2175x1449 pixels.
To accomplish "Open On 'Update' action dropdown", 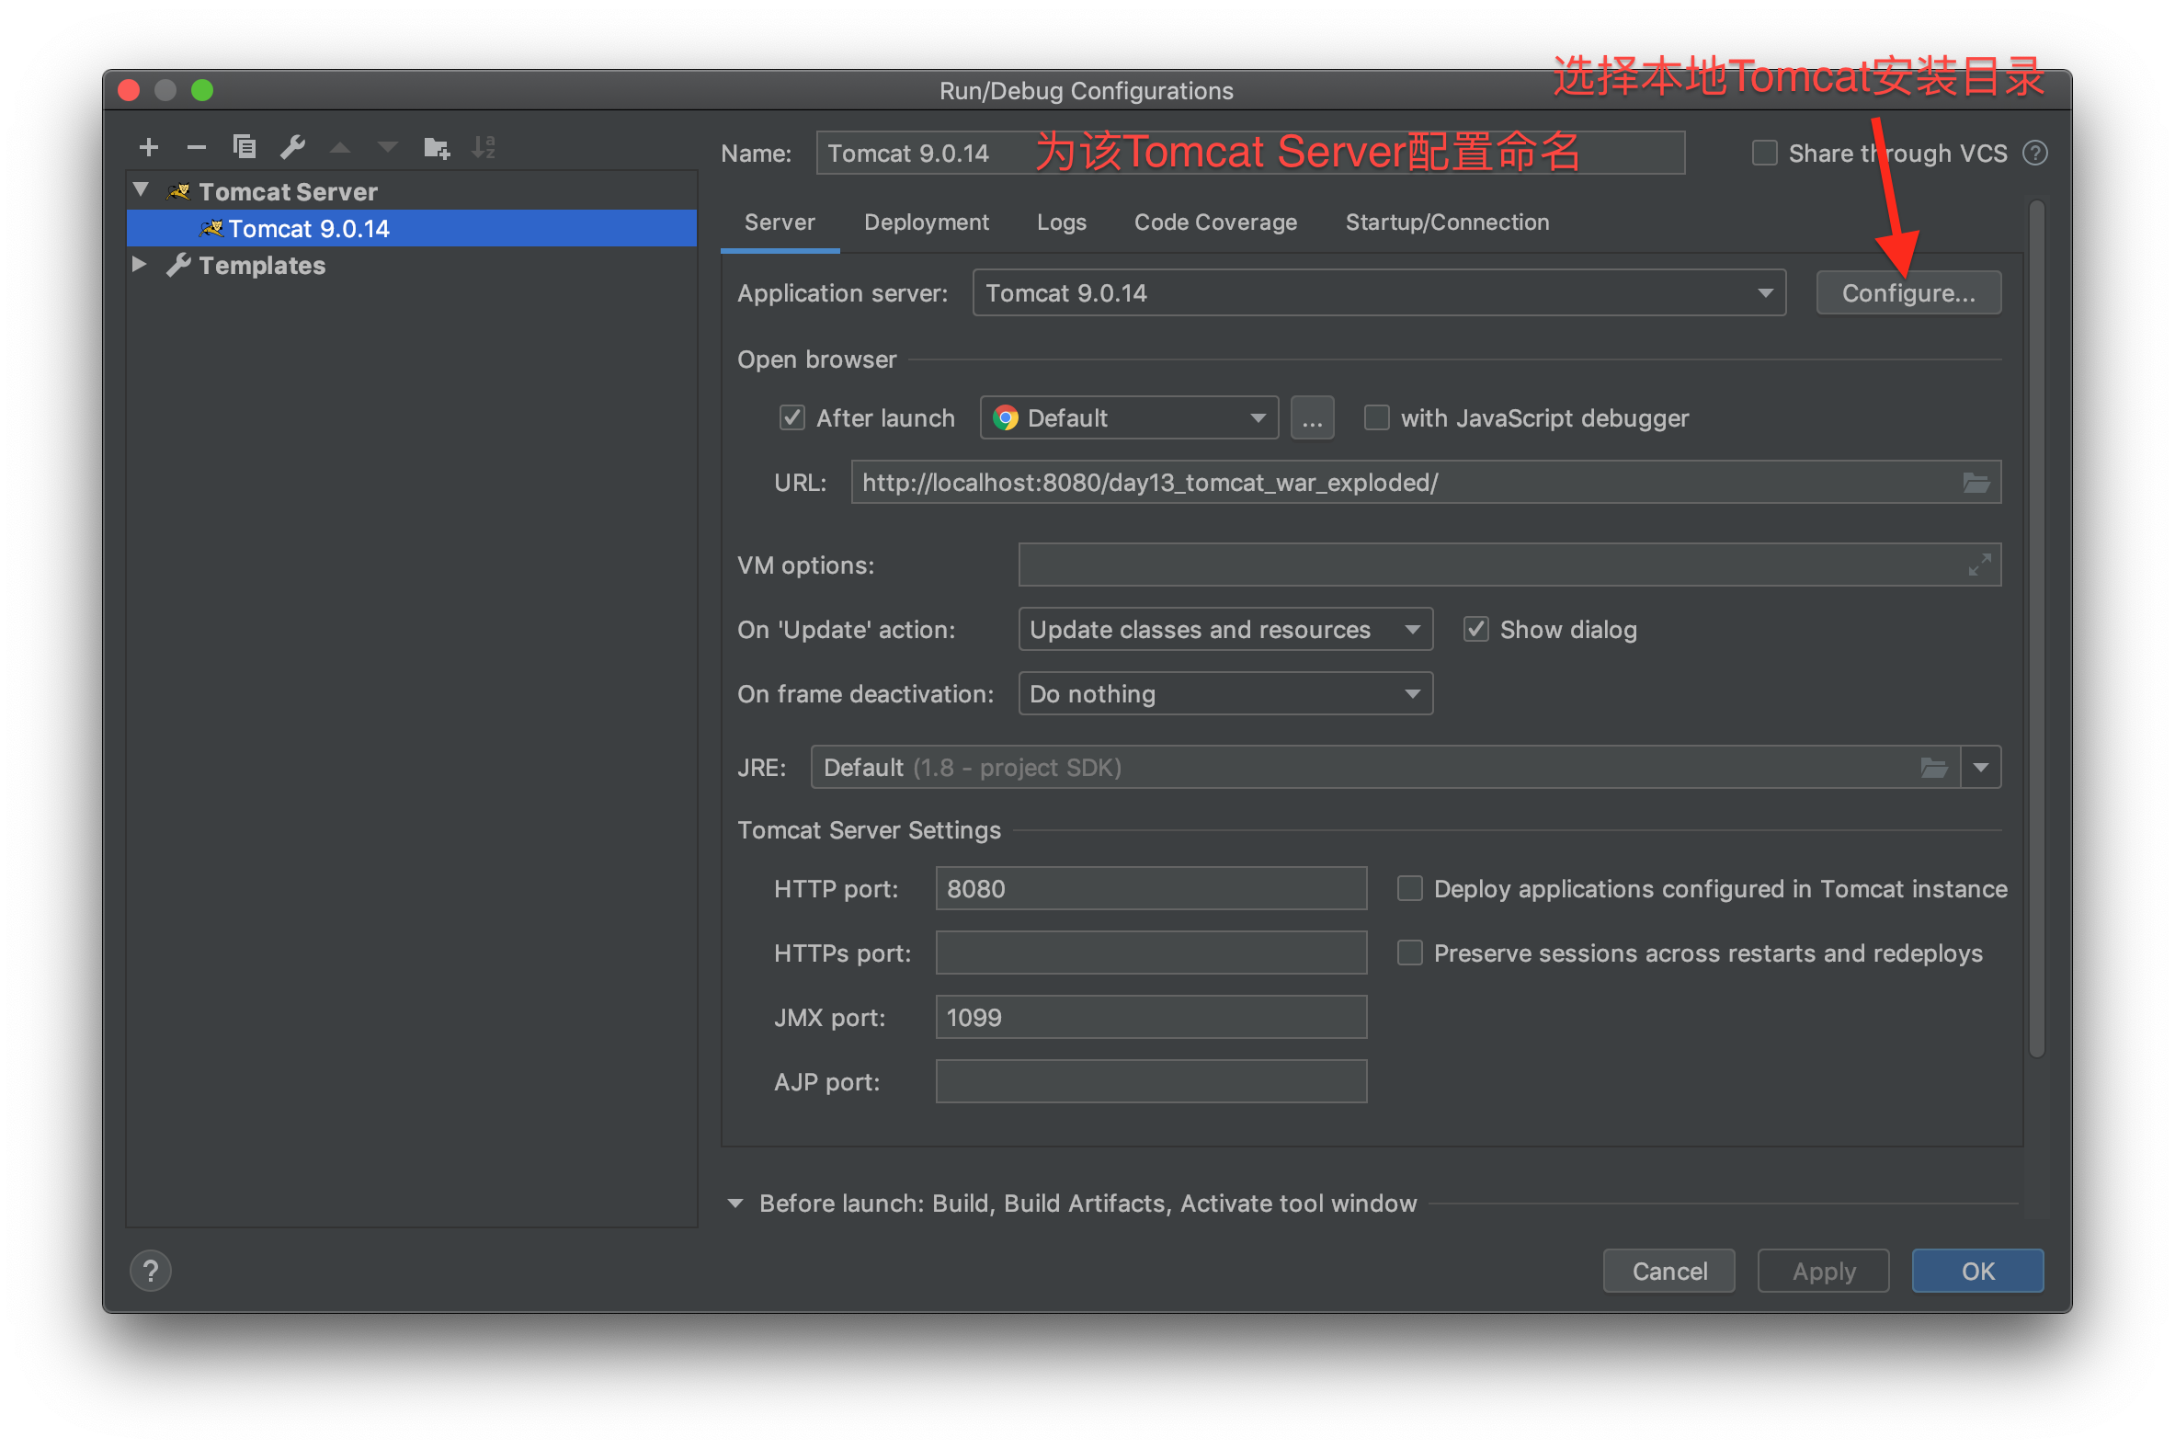I will (1224, 629).
